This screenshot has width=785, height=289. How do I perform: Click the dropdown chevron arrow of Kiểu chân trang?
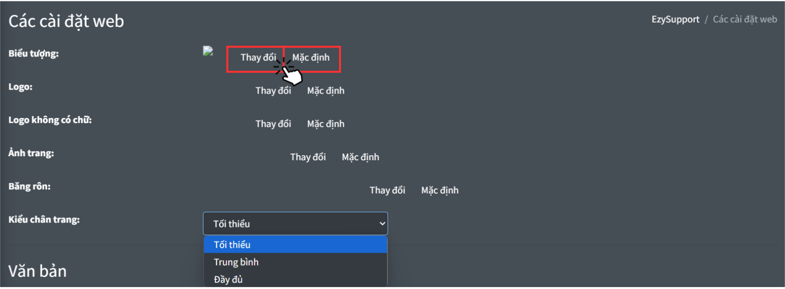[382, 224]
